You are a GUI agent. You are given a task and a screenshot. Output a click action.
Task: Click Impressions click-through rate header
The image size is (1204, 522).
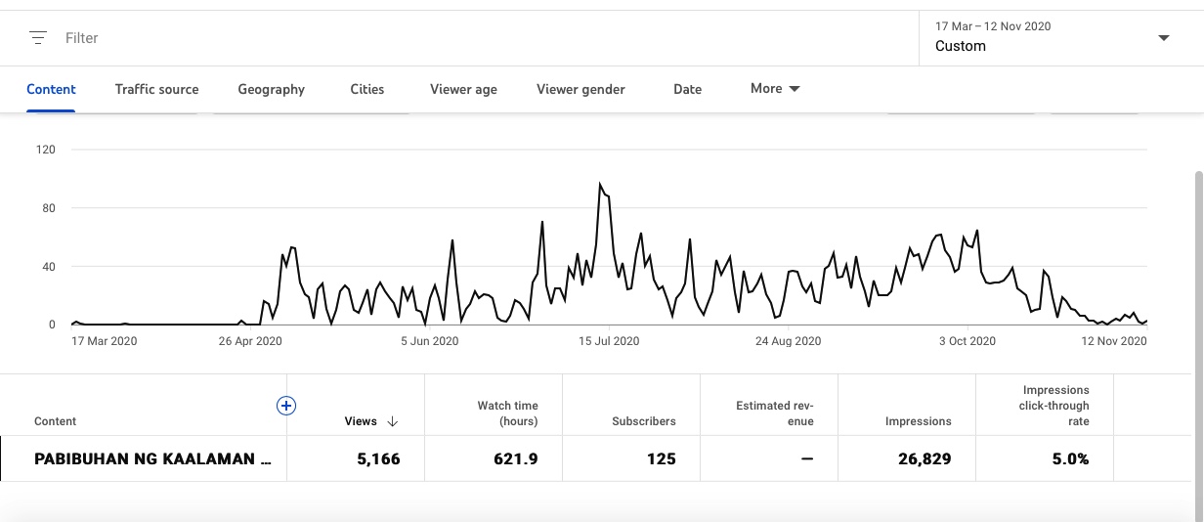click(x=1055, y=406)
